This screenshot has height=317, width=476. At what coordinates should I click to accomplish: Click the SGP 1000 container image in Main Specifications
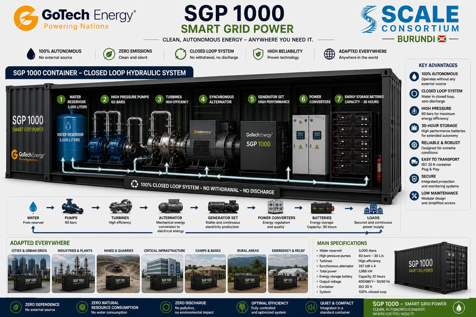[431, 267]
